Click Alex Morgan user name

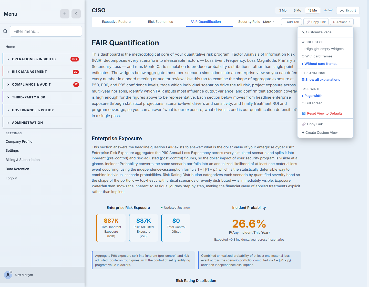[24, 275]
